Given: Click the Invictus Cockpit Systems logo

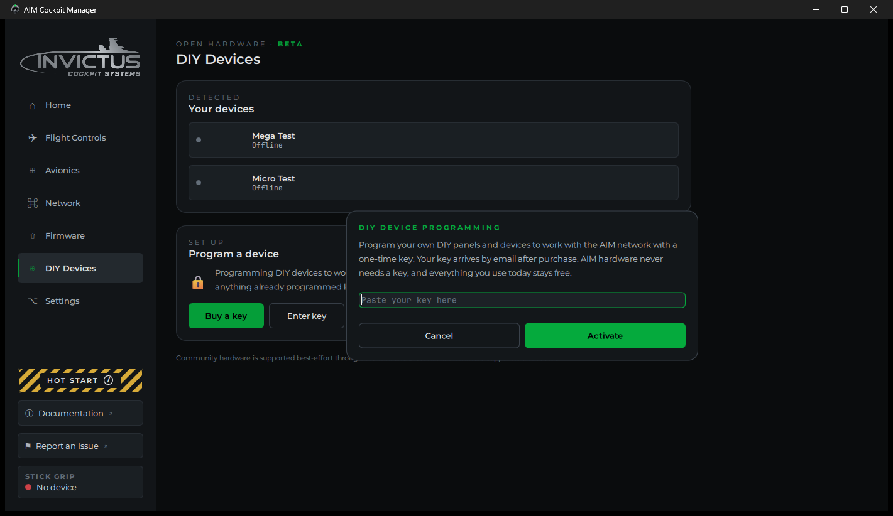Looking at the screenshot, I should click(x=80, y=58).
